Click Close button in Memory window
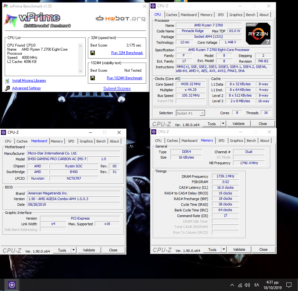 (x=263, y=249)
